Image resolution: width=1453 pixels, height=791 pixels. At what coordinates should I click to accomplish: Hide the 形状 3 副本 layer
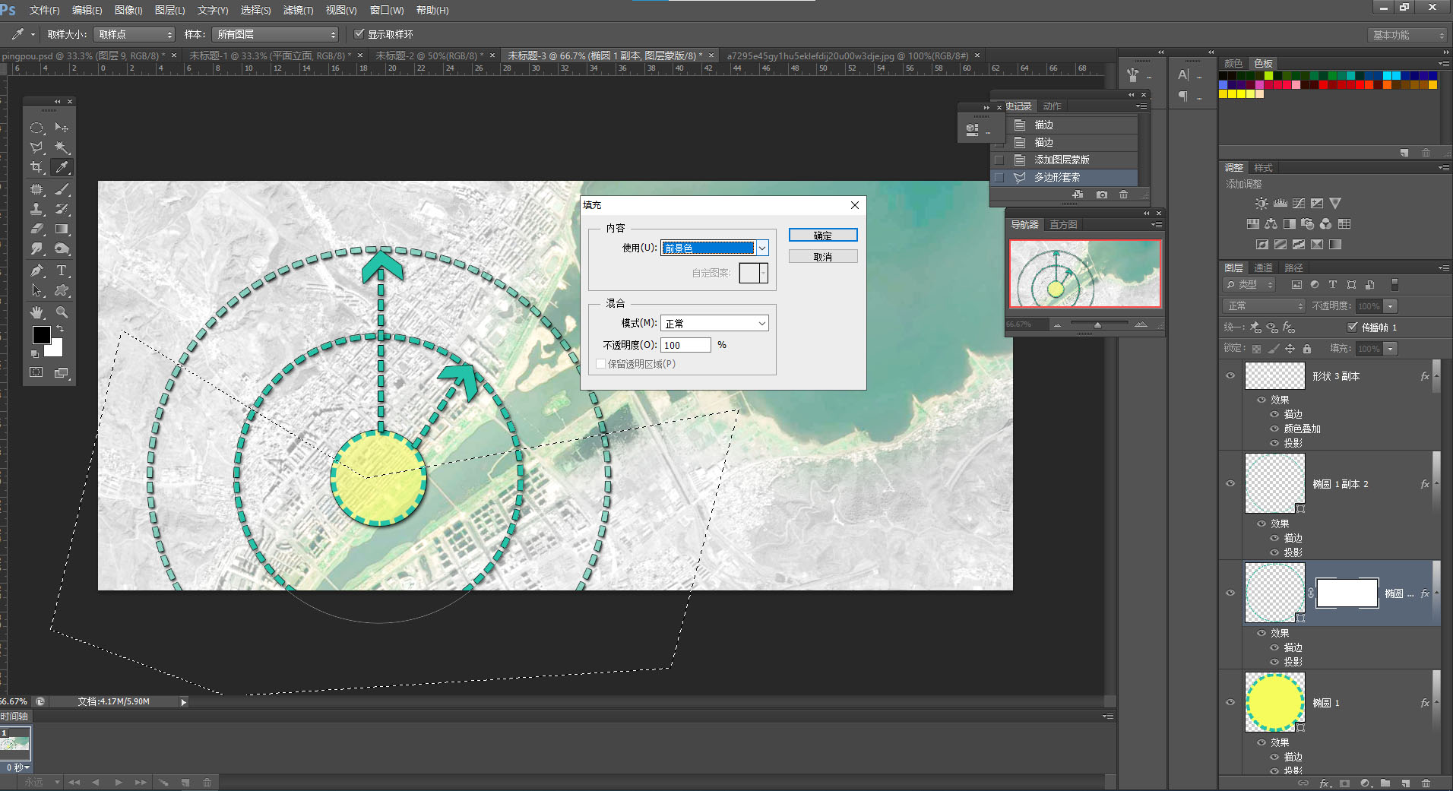tap(1230, 376)
